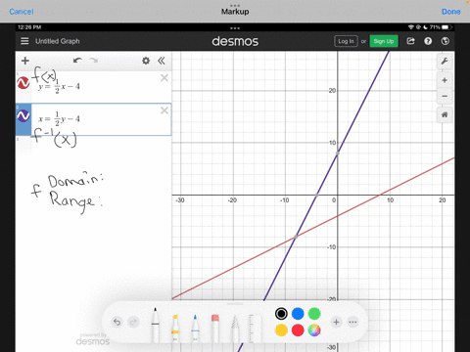Choose the red color swatch

(x=298, y=330)
